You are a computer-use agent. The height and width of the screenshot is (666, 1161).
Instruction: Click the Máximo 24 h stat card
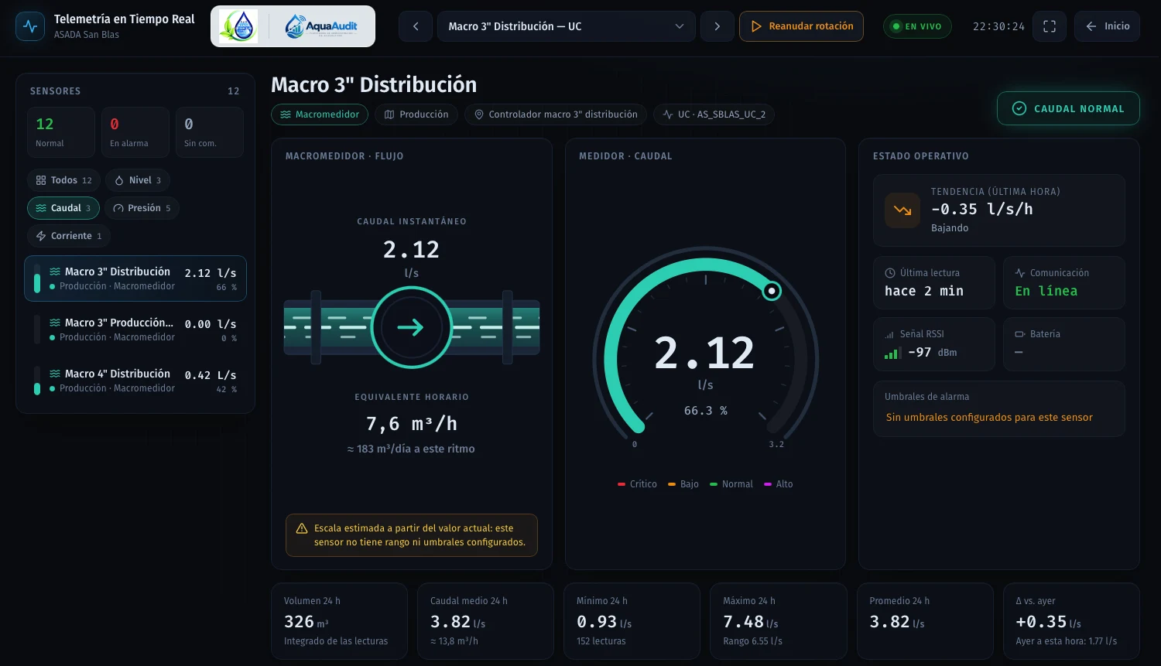point(779,621)
